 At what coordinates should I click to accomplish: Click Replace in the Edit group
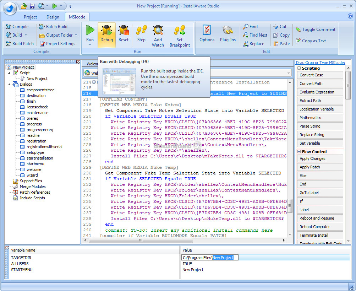(x=253, y=43)
